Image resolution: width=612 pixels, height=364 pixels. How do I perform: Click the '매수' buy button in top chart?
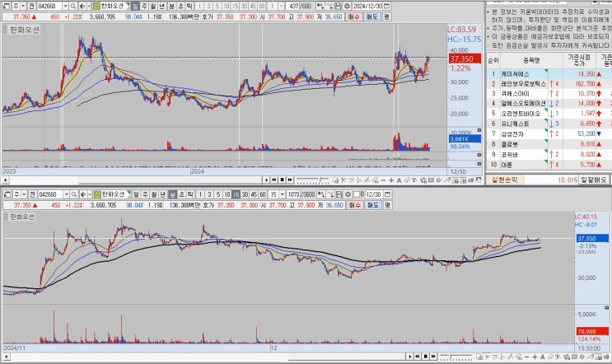(x=353, y=16)
